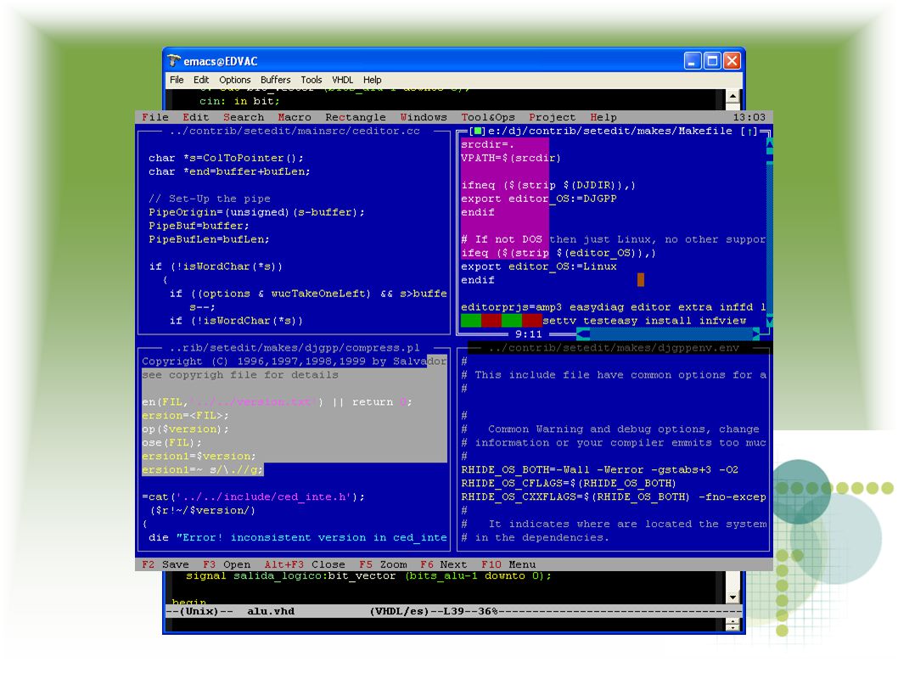Screen dimensions: 898x673
Task: Close the Makefile editor window via its green box
Action: click(478, 132)
